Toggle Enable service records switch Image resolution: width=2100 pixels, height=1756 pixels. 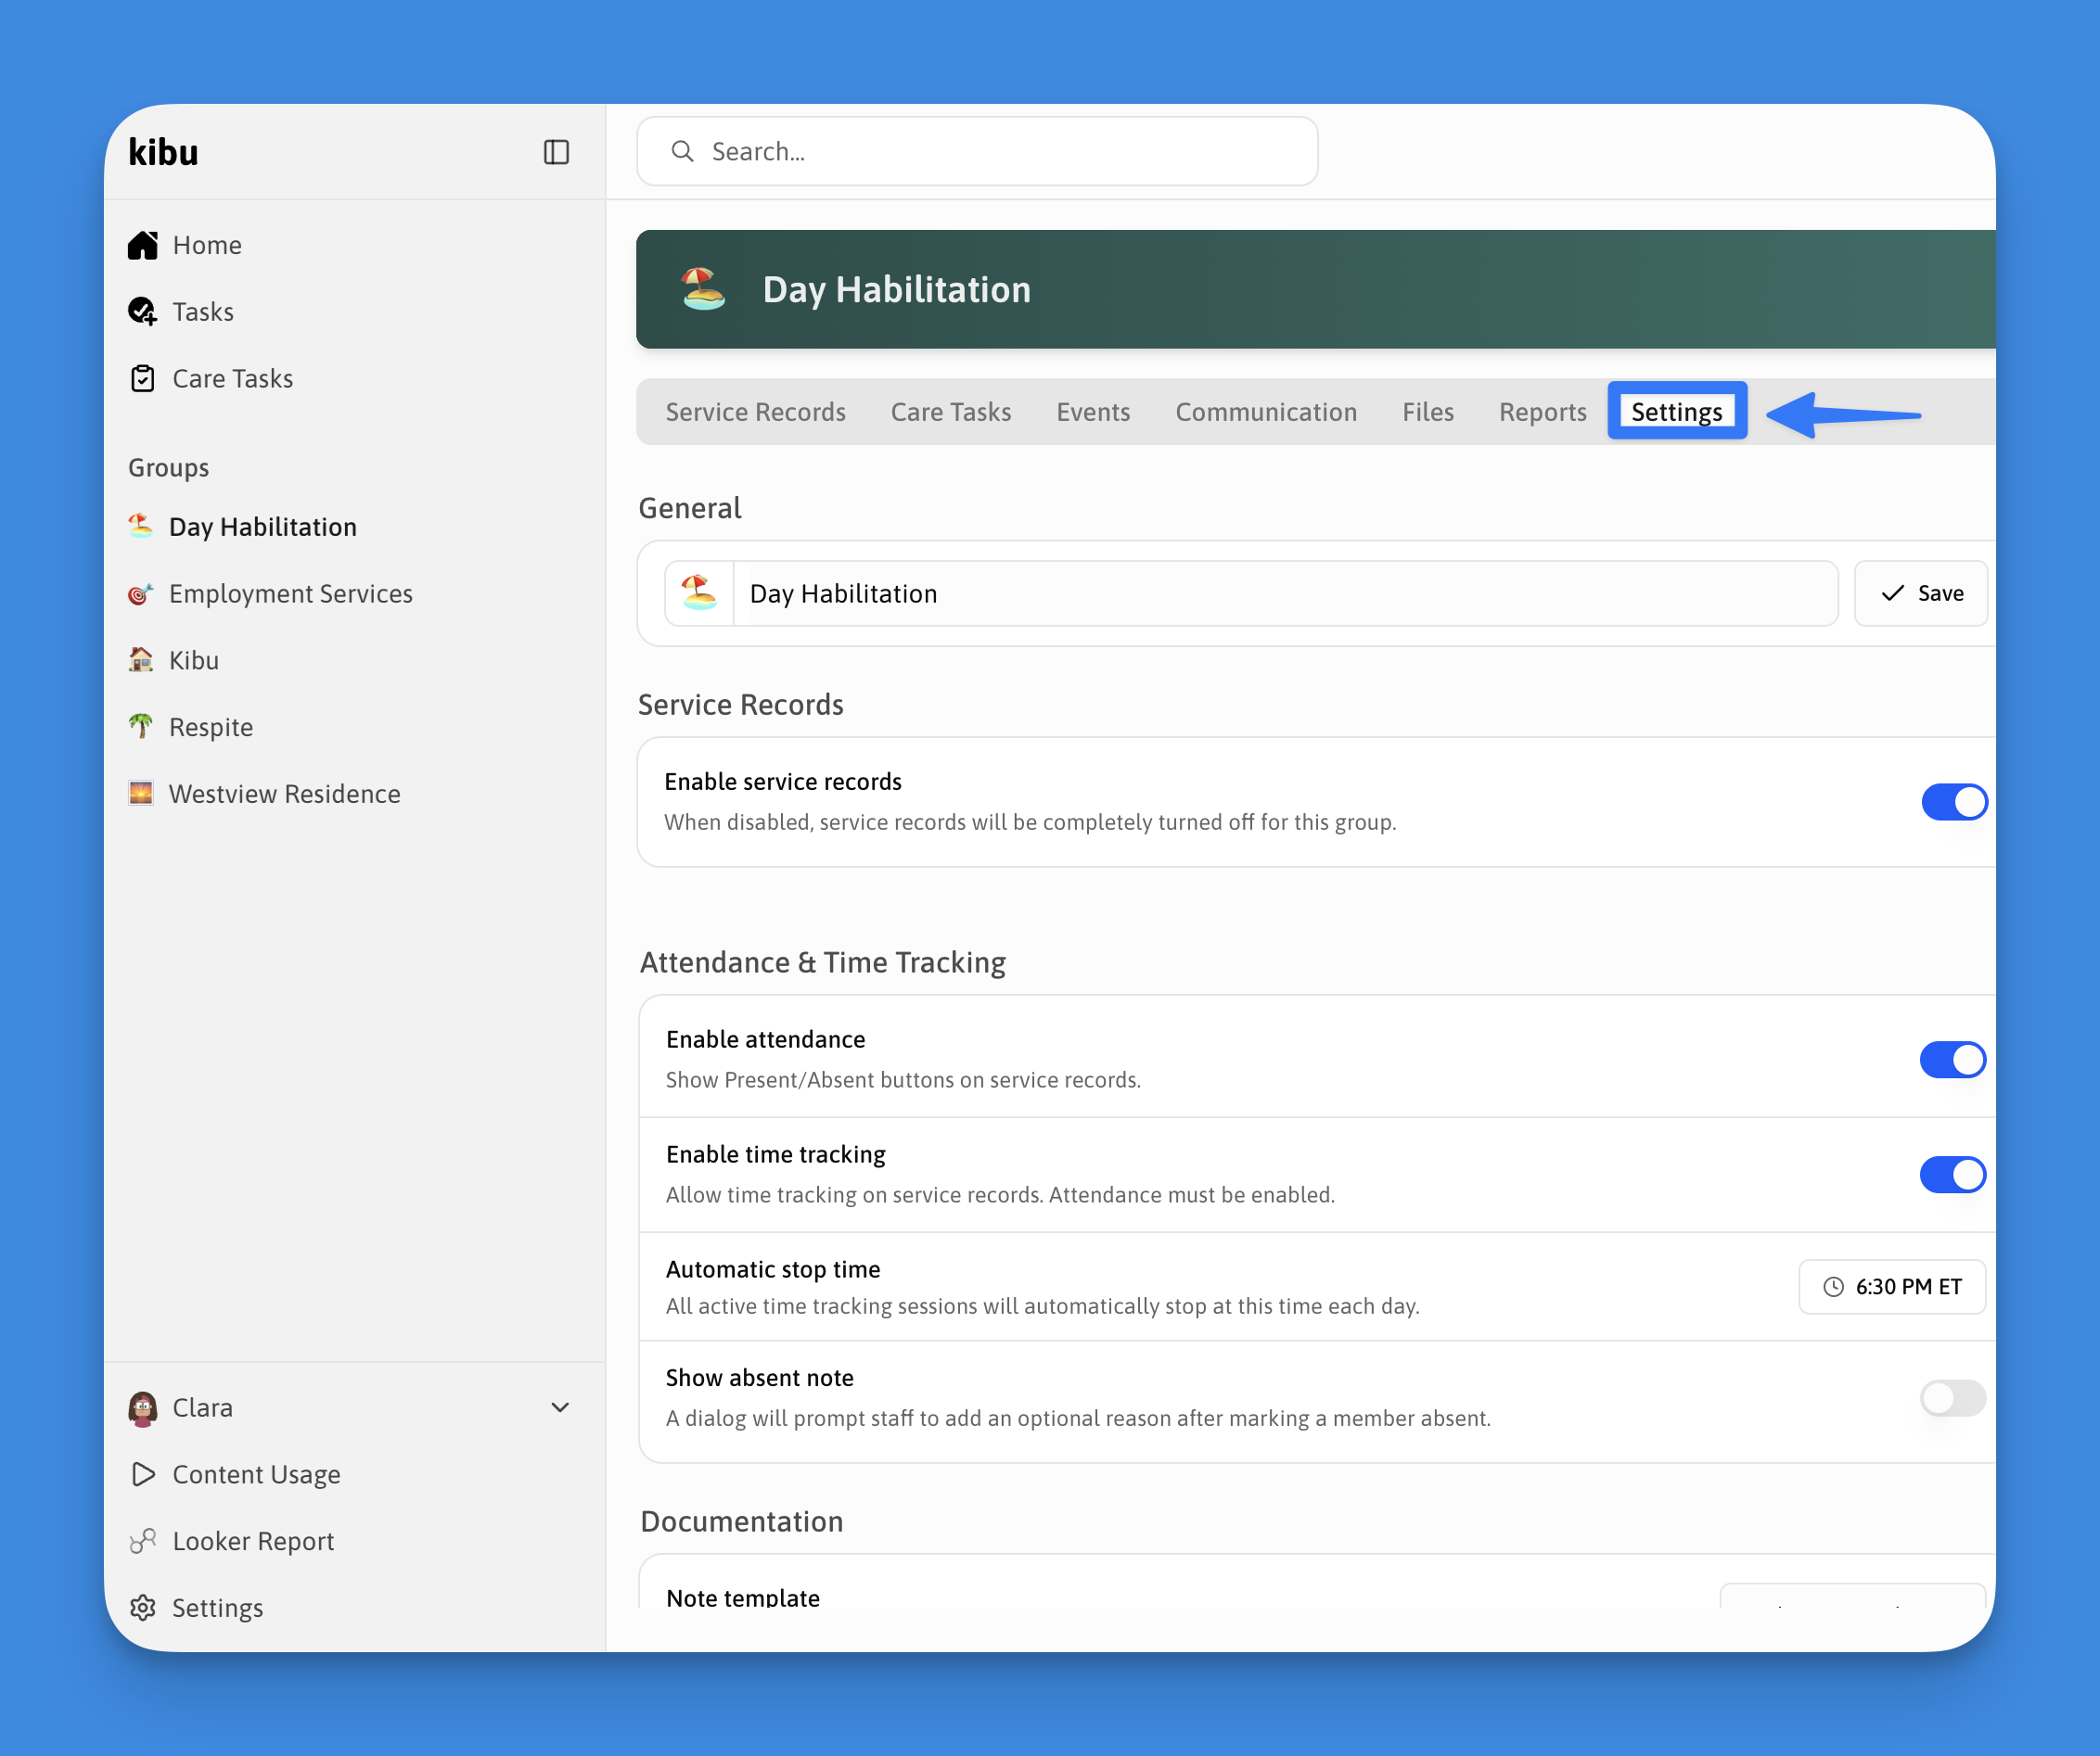pos(1954,802)
